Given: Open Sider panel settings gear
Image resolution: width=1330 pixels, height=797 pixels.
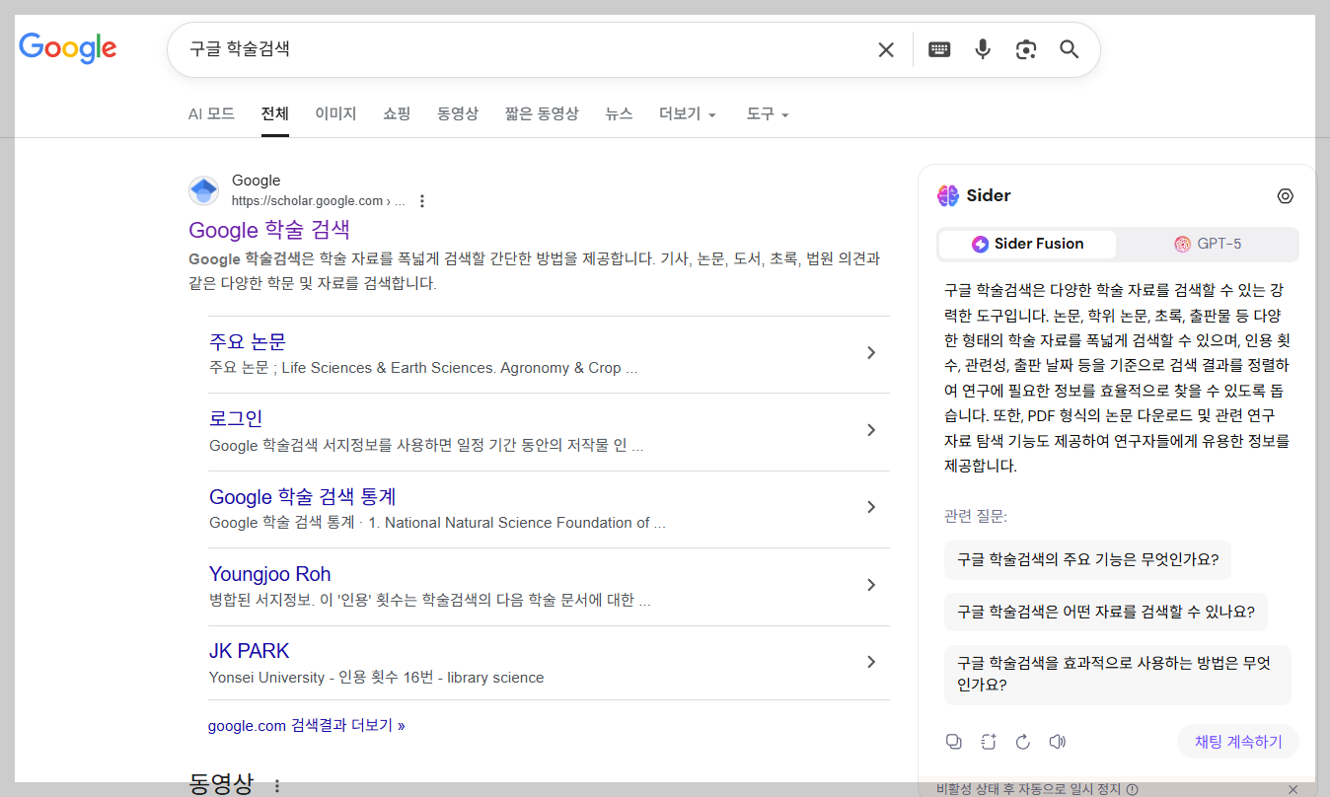Looking at the screenshot, I should point(1285,195).
